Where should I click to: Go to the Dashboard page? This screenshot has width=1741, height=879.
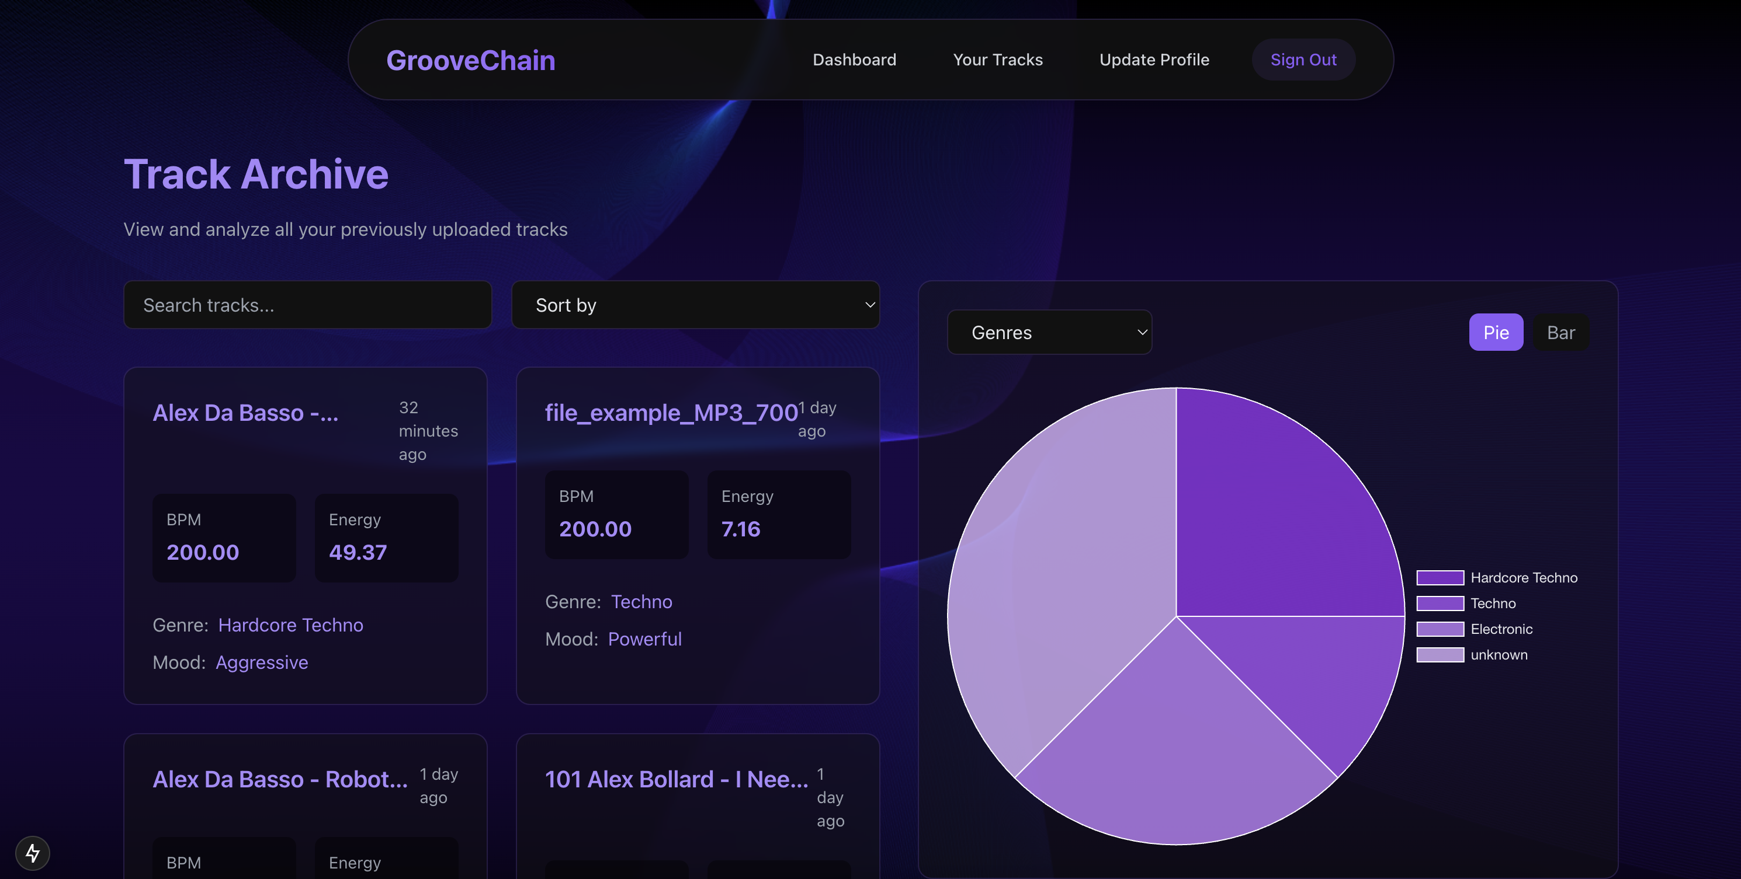(x=854, y=60)
